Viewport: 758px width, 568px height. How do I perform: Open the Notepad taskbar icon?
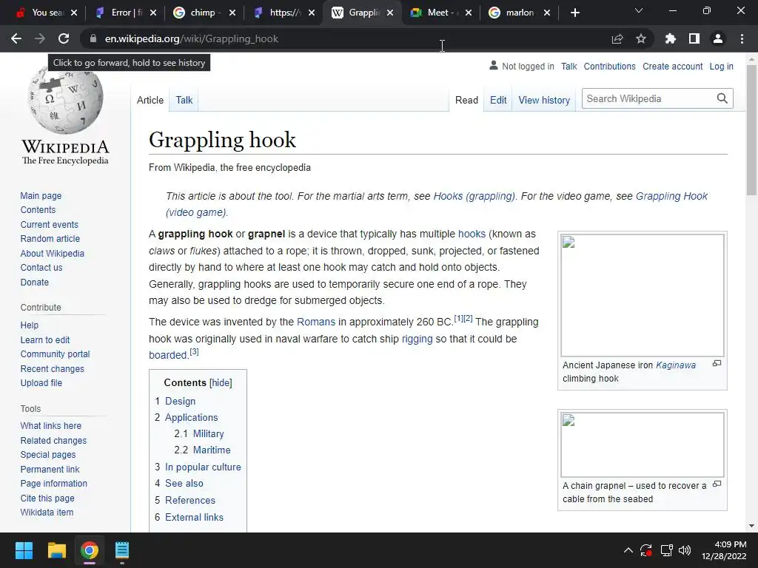(122, 550)
